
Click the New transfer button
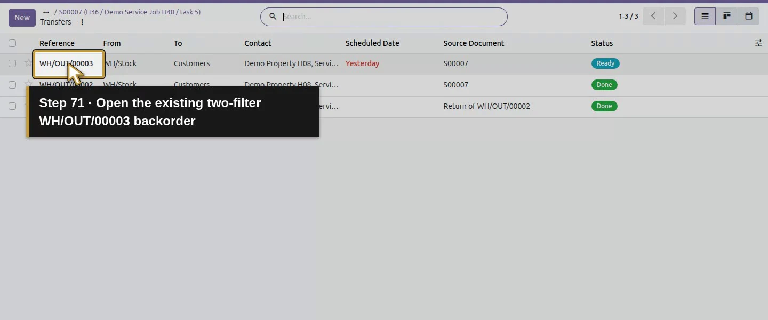click(22, 18)
